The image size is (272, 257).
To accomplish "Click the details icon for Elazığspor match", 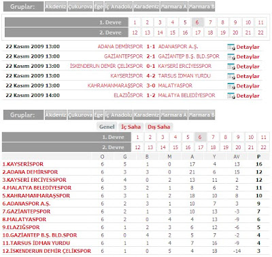I will point(231,96).
